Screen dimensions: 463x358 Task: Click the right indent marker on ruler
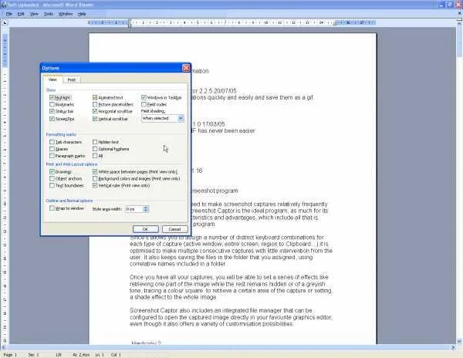click(335, 24)
